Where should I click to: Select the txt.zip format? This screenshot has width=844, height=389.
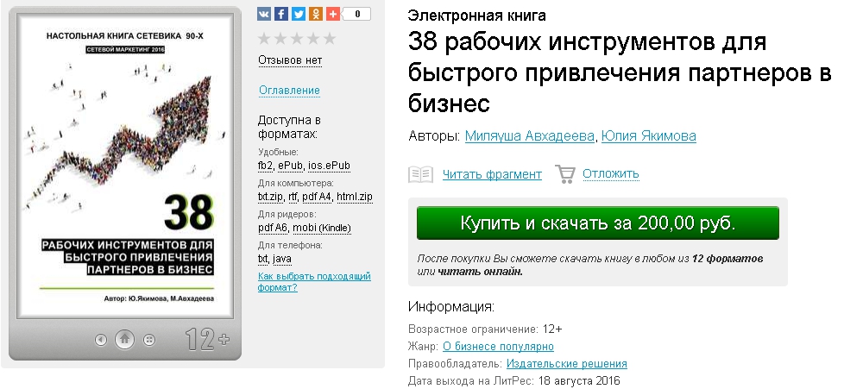click(271, 197)
